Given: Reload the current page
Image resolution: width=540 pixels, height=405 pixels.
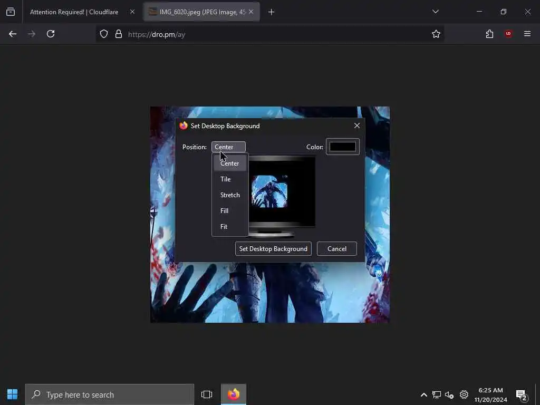Looking at the screenshot, I should 51,34.
